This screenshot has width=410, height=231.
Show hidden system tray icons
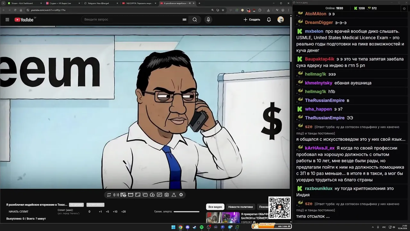pos(373,227)
